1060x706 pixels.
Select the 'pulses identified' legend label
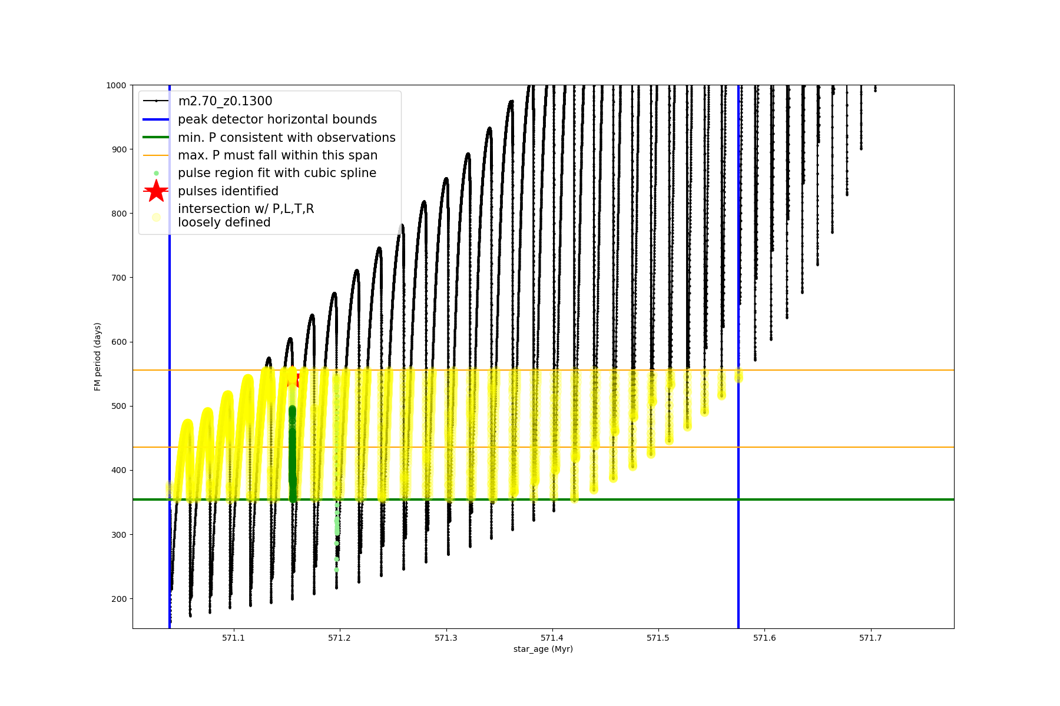pos(228,191)
